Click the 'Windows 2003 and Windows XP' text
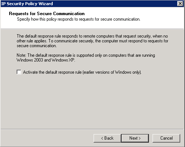This screenshot has height=147, width=185. click(46, 60)
